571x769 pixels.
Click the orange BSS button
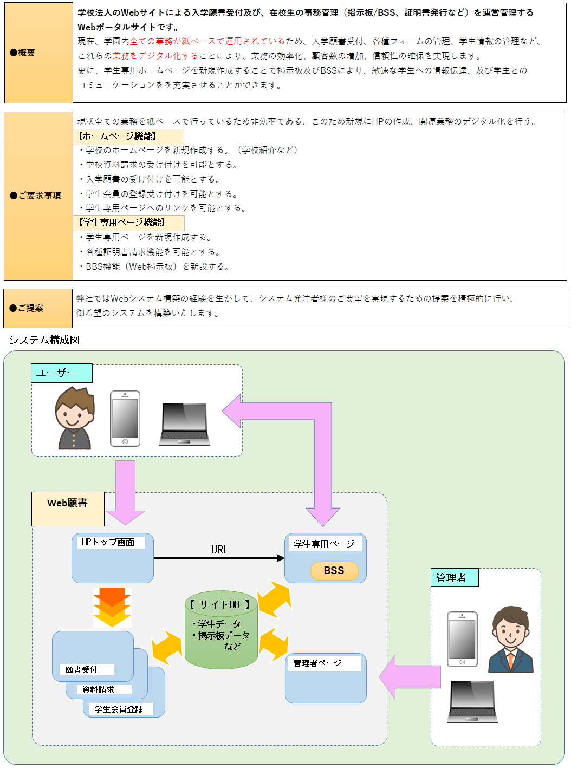click(x=334, y=571)
